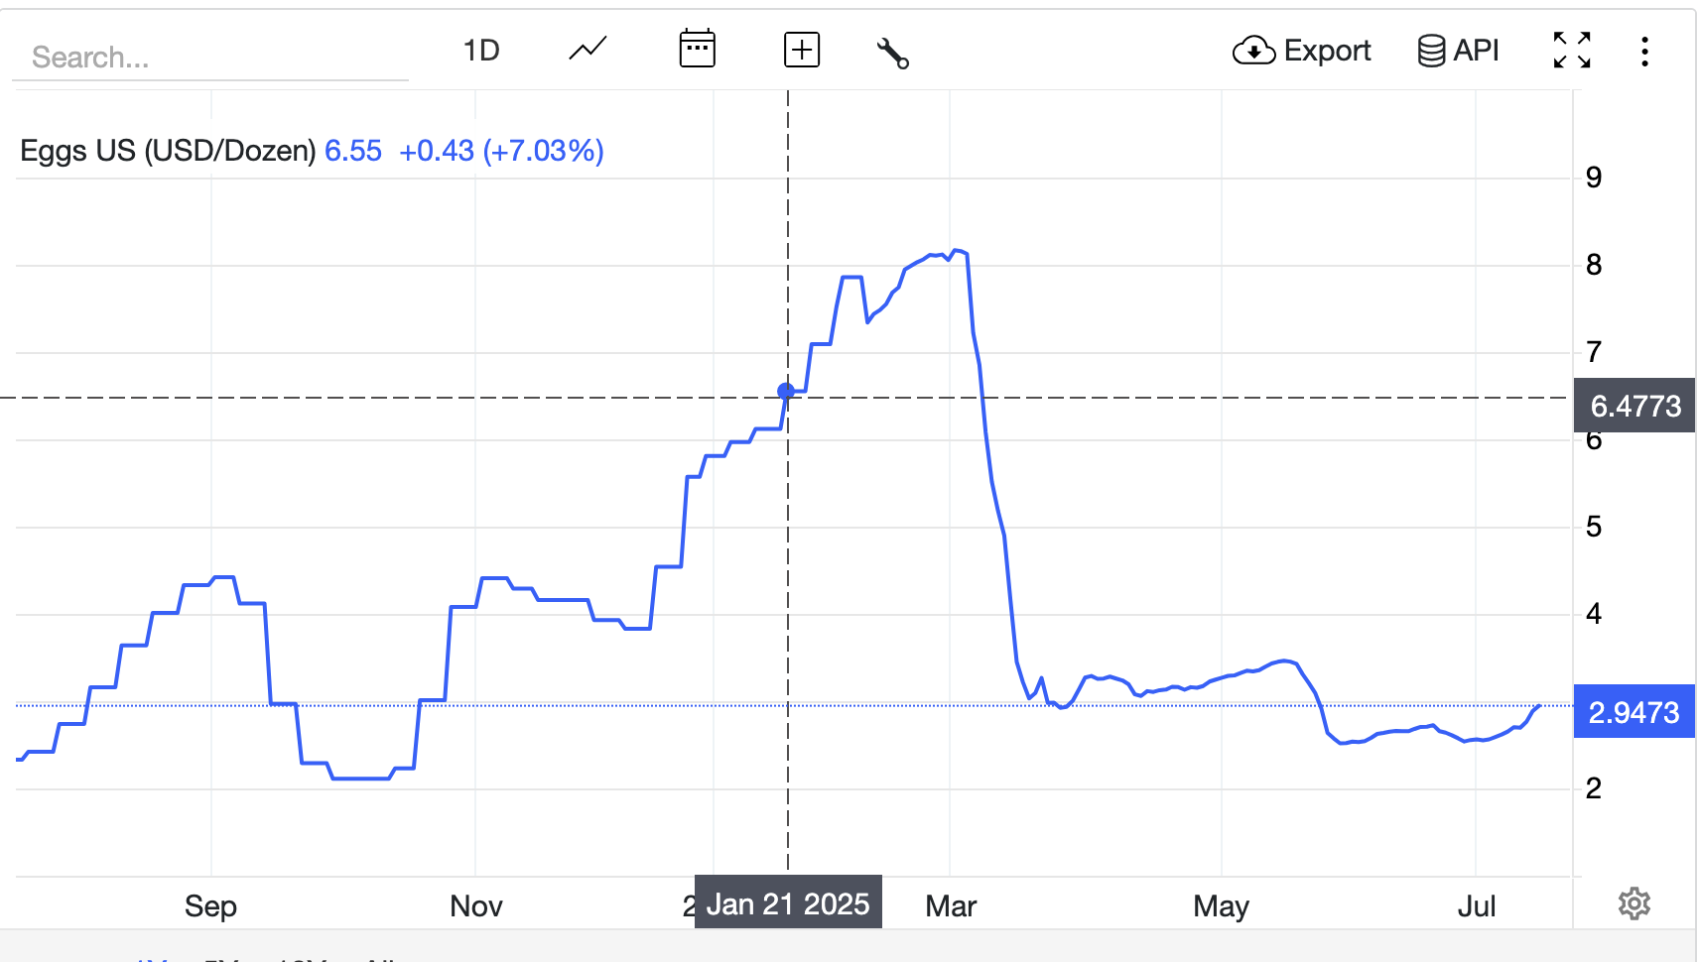Click the +0.43 (+7.03%) change value
This screenshot has width=1699, height=962.
tap(501, 151)
